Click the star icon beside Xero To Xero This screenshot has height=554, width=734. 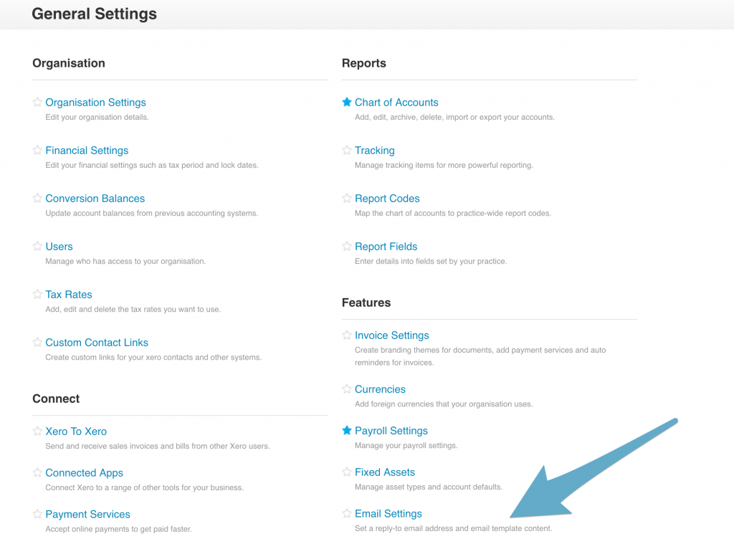pos(37,431)
